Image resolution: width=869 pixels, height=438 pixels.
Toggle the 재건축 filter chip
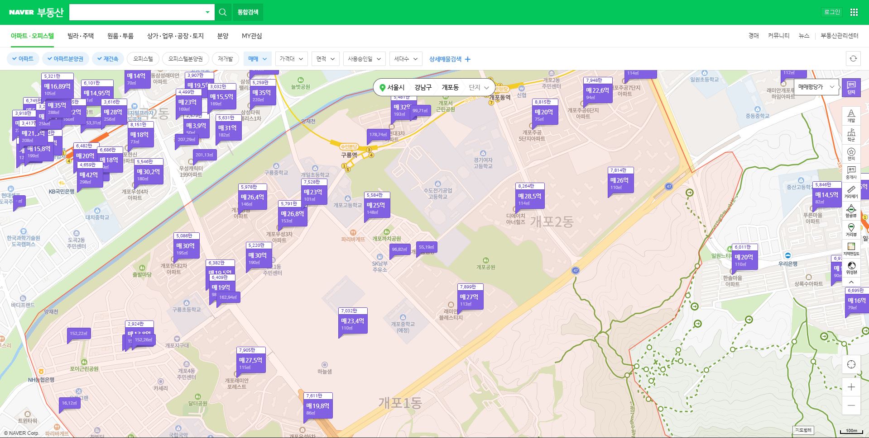click(x=108, y=59)
